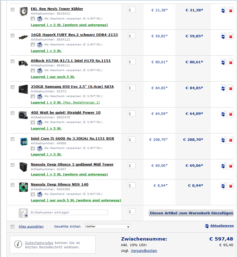Click refresh icon for HyperX FURY row
This screenshot has height=257, width=237.
click(223, 36)
